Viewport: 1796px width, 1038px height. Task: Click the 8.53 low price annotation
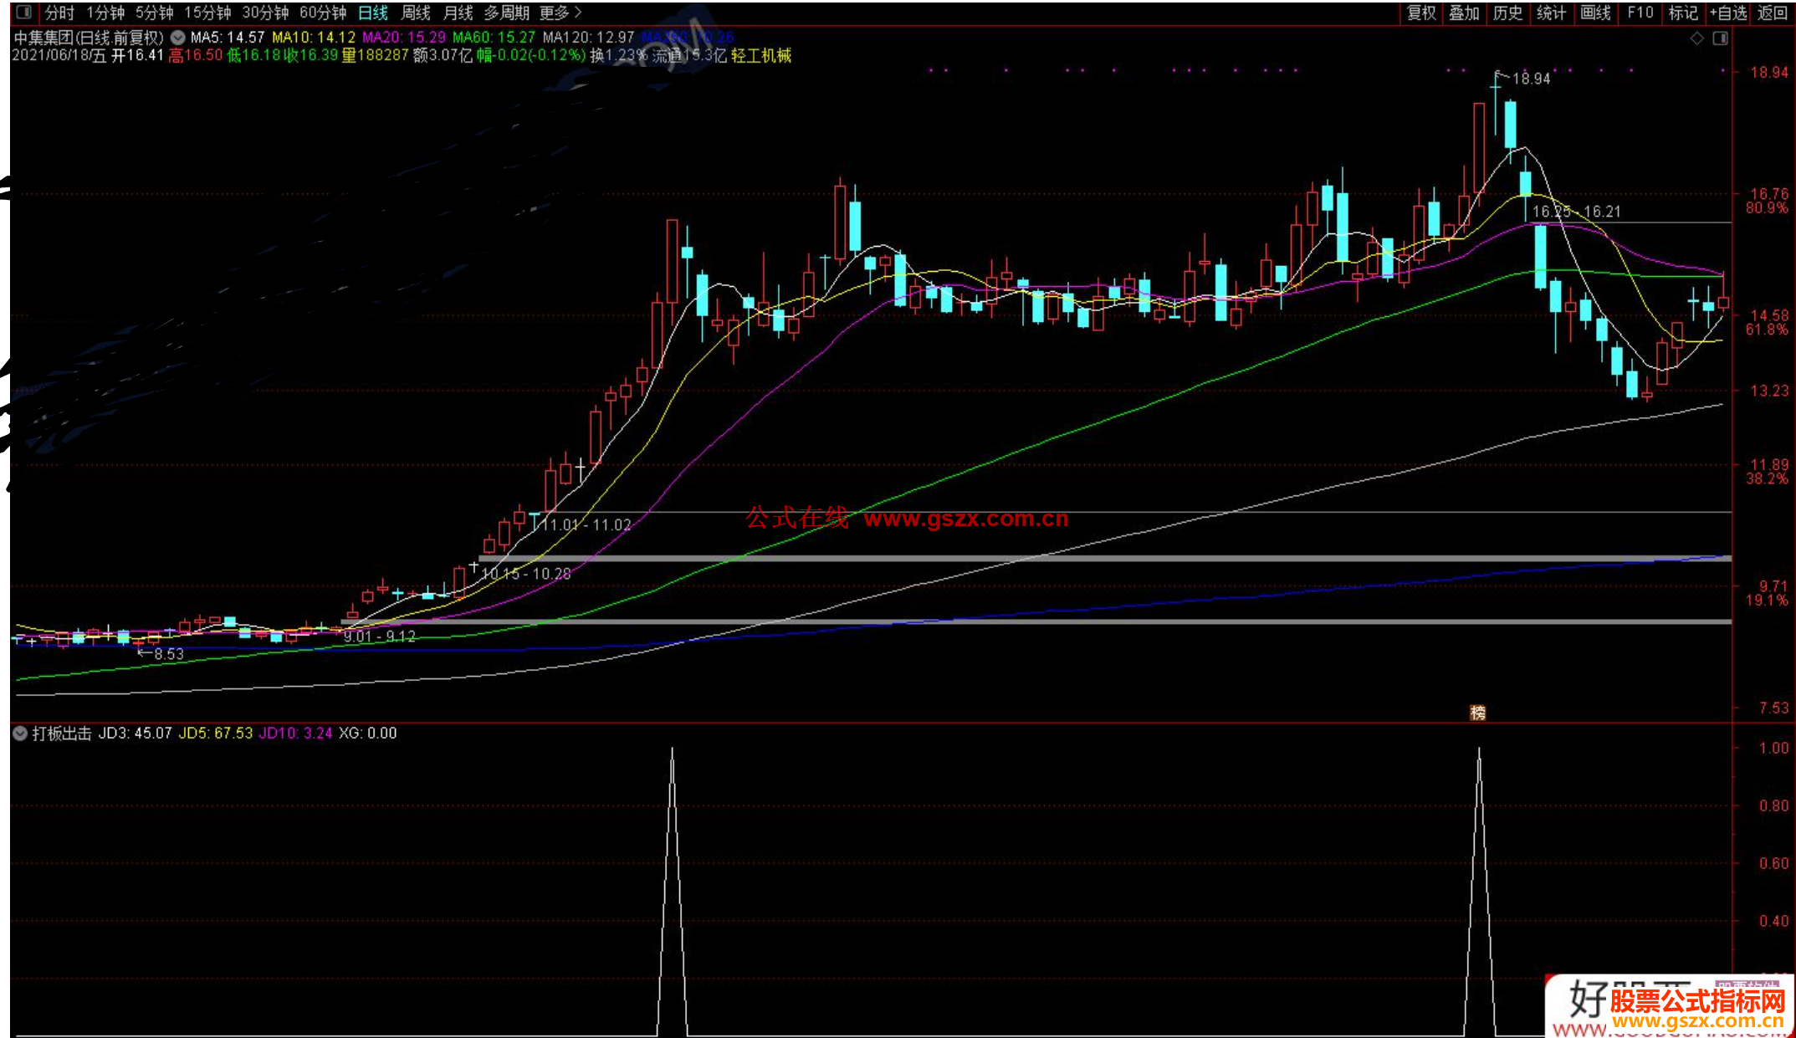pyautogui.click(x=169, y=654)
